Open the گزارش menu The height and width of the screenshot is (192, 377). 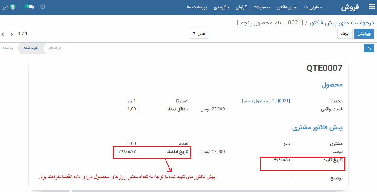tap(241, 7)
